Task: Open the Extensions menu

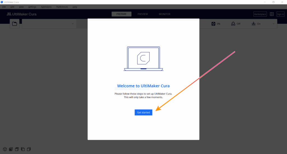Action: tap(46, 7)
